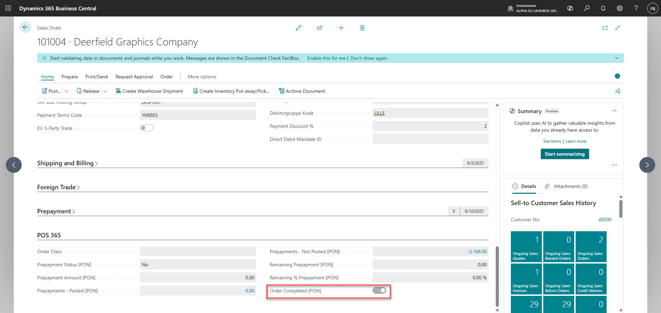Select the Request Approval tab

point(134,77)
